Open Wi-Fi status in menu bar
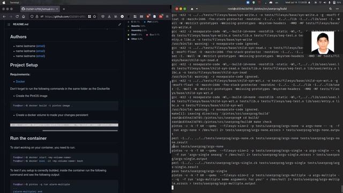The height and width of the screenshot is (193, 343). [320, 2]
